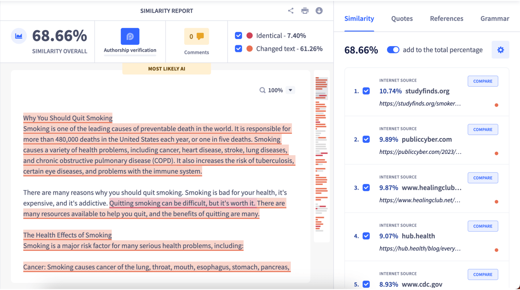Switch to the Quotes tab
Viewport: 520px width, 290px height.
tap(402, 19)
